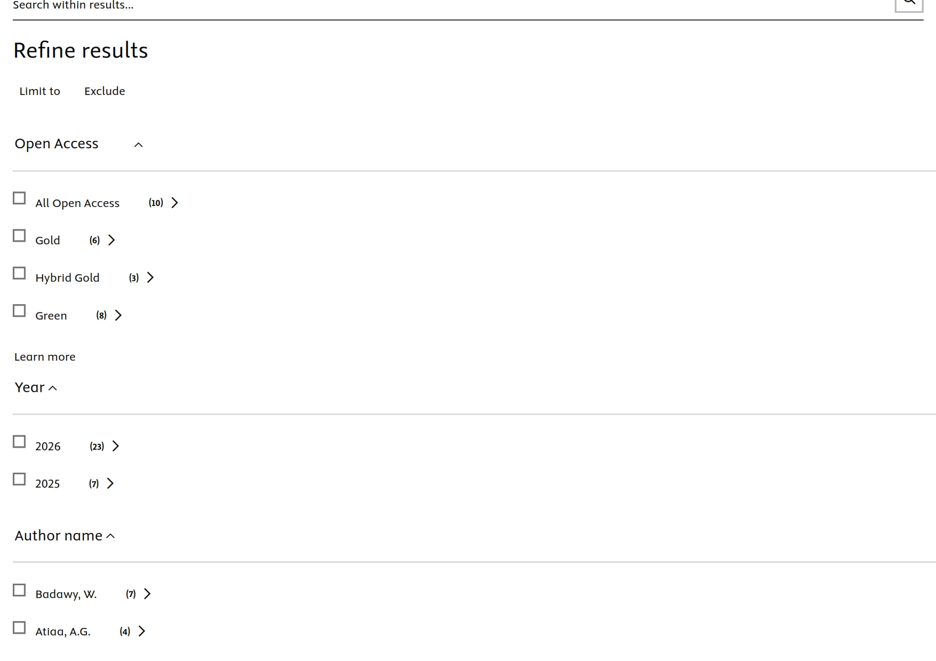
Task: Click arrow icon next to 2026 count
Action: click(x=116, y=446)
